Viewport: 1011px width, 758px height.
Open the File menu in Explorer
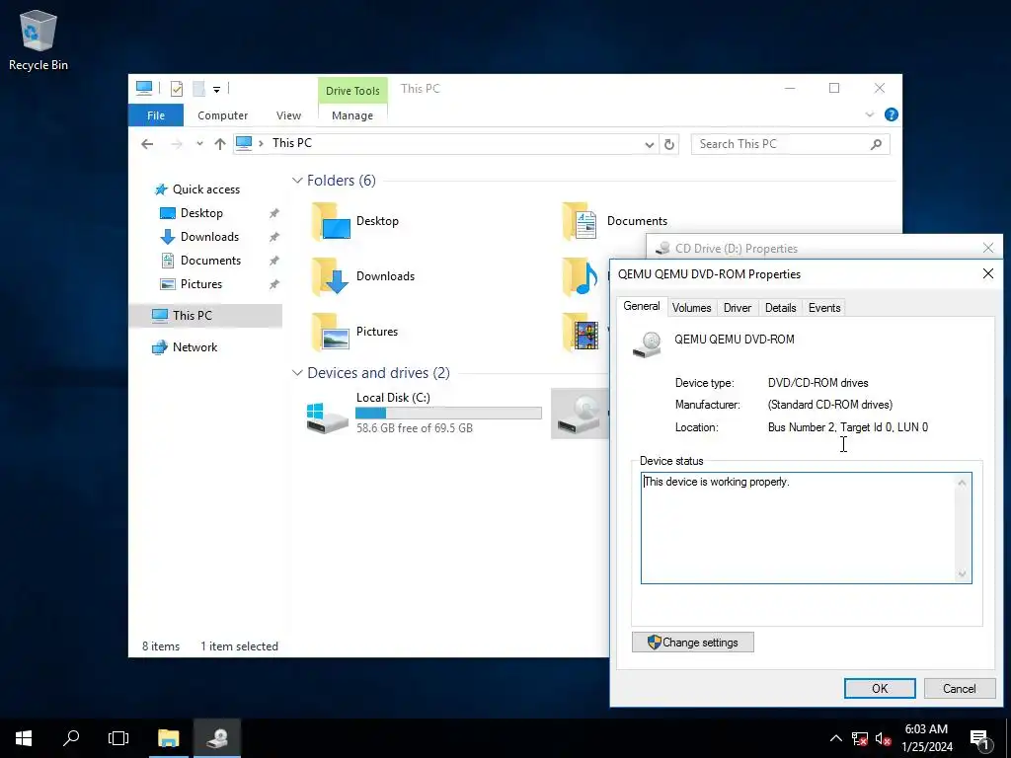click(x=155, y=115)
